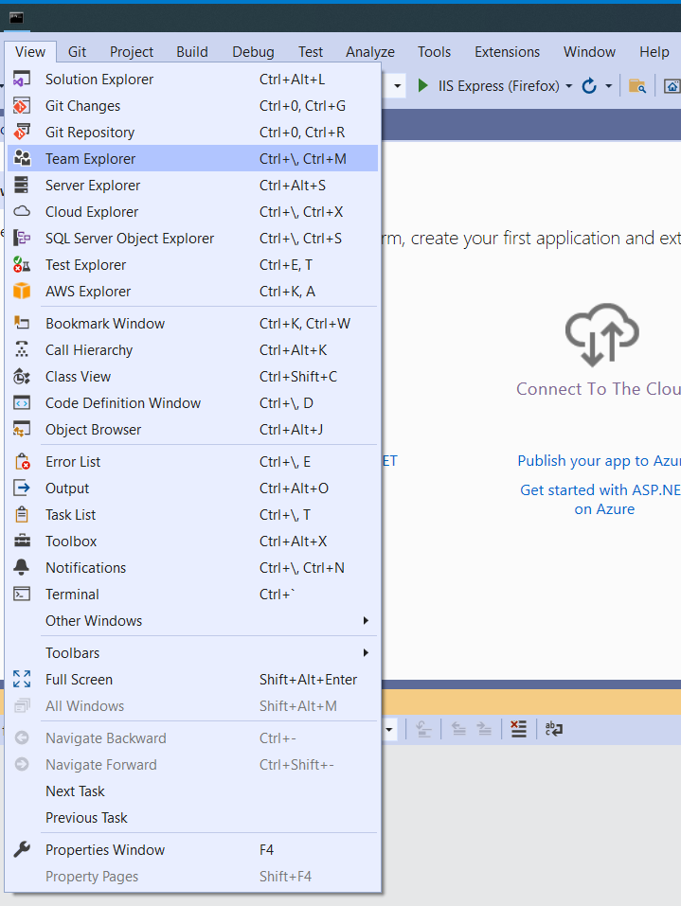681x906 pixels.
Task: Open the Build menu
Action: [192, 52]
